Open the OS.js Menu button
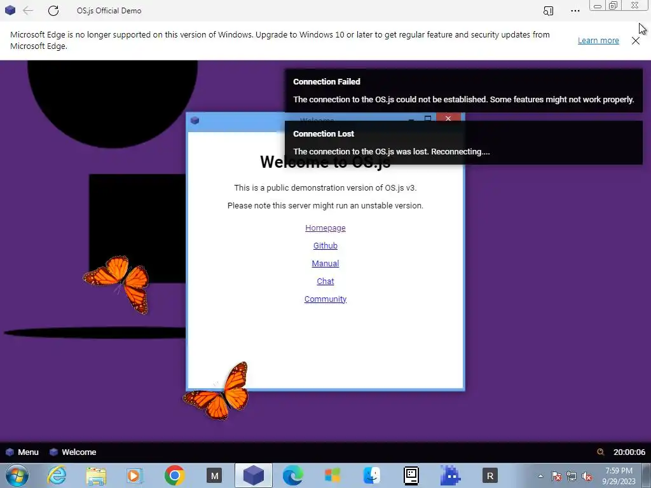 pos(22,452)
